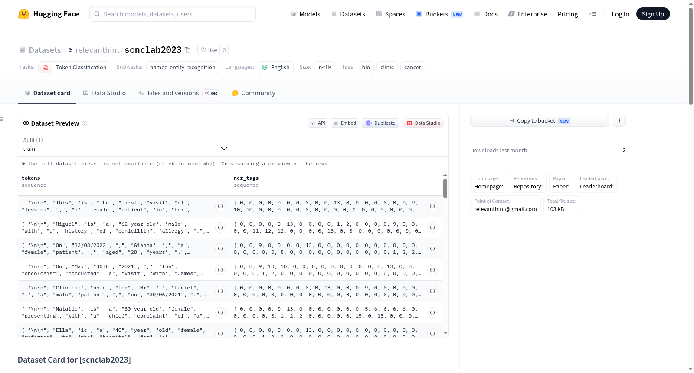Click the relevanthint@gmail.com contact text
The image size is (694, 373).
505,209
